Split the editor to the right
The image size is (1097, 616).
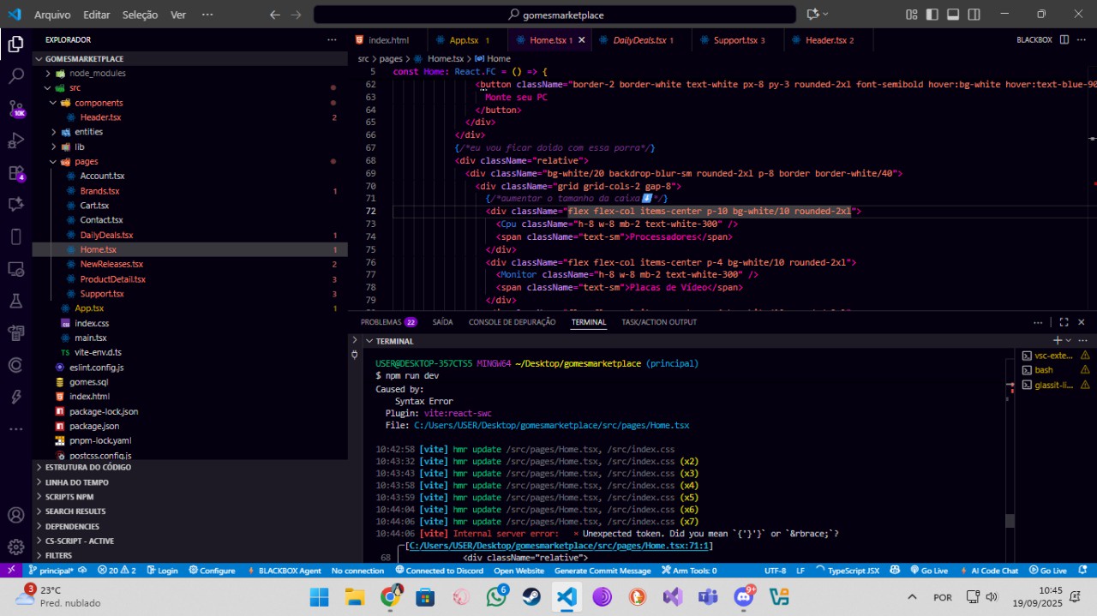pos(1064,40)
